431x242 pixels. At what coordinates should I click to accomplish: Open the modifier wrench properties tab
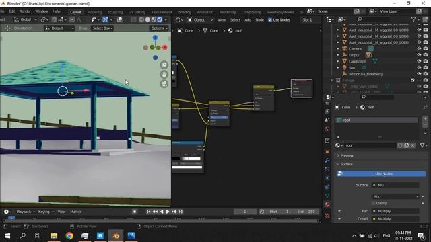coord(327,160)
